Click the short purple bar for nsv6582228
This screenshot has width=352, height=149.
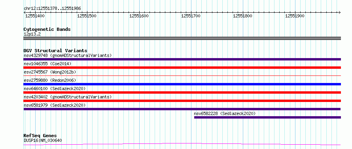[268, 117]
